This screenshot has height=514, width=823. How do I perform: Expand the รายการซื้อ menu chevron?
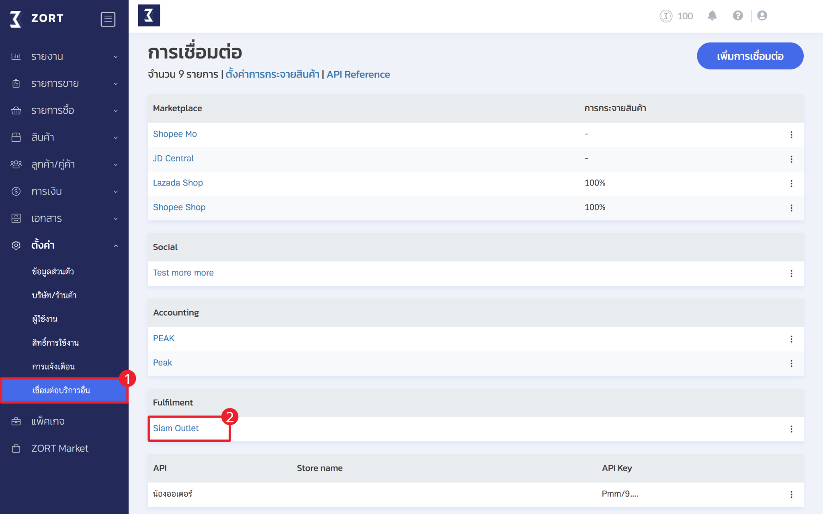pos(116,110)
